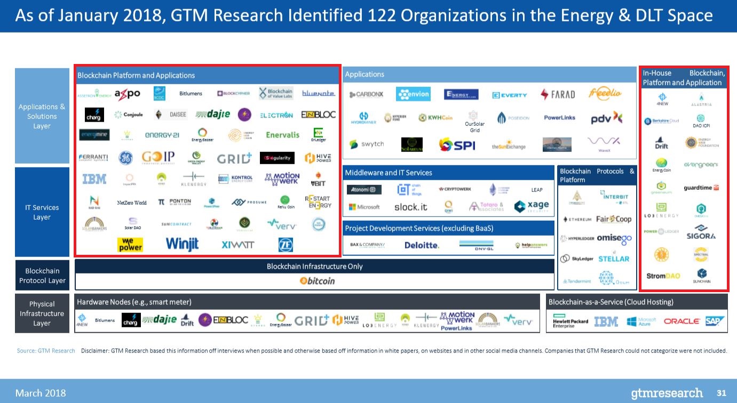The image size is (737, 403).
Task: Click the freeelio logo
Action: [605, 94]
